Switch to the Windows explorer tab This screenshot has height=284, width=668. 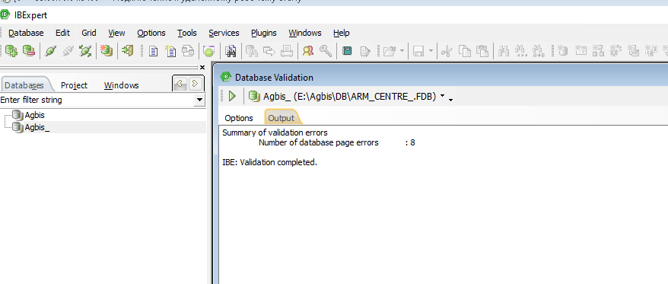(x=122, y=85)
